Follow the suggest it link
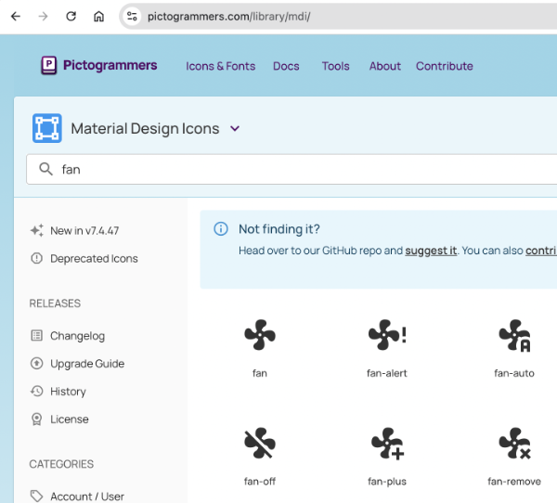Viewport: 557px width, 503px height. coord(431,251)
